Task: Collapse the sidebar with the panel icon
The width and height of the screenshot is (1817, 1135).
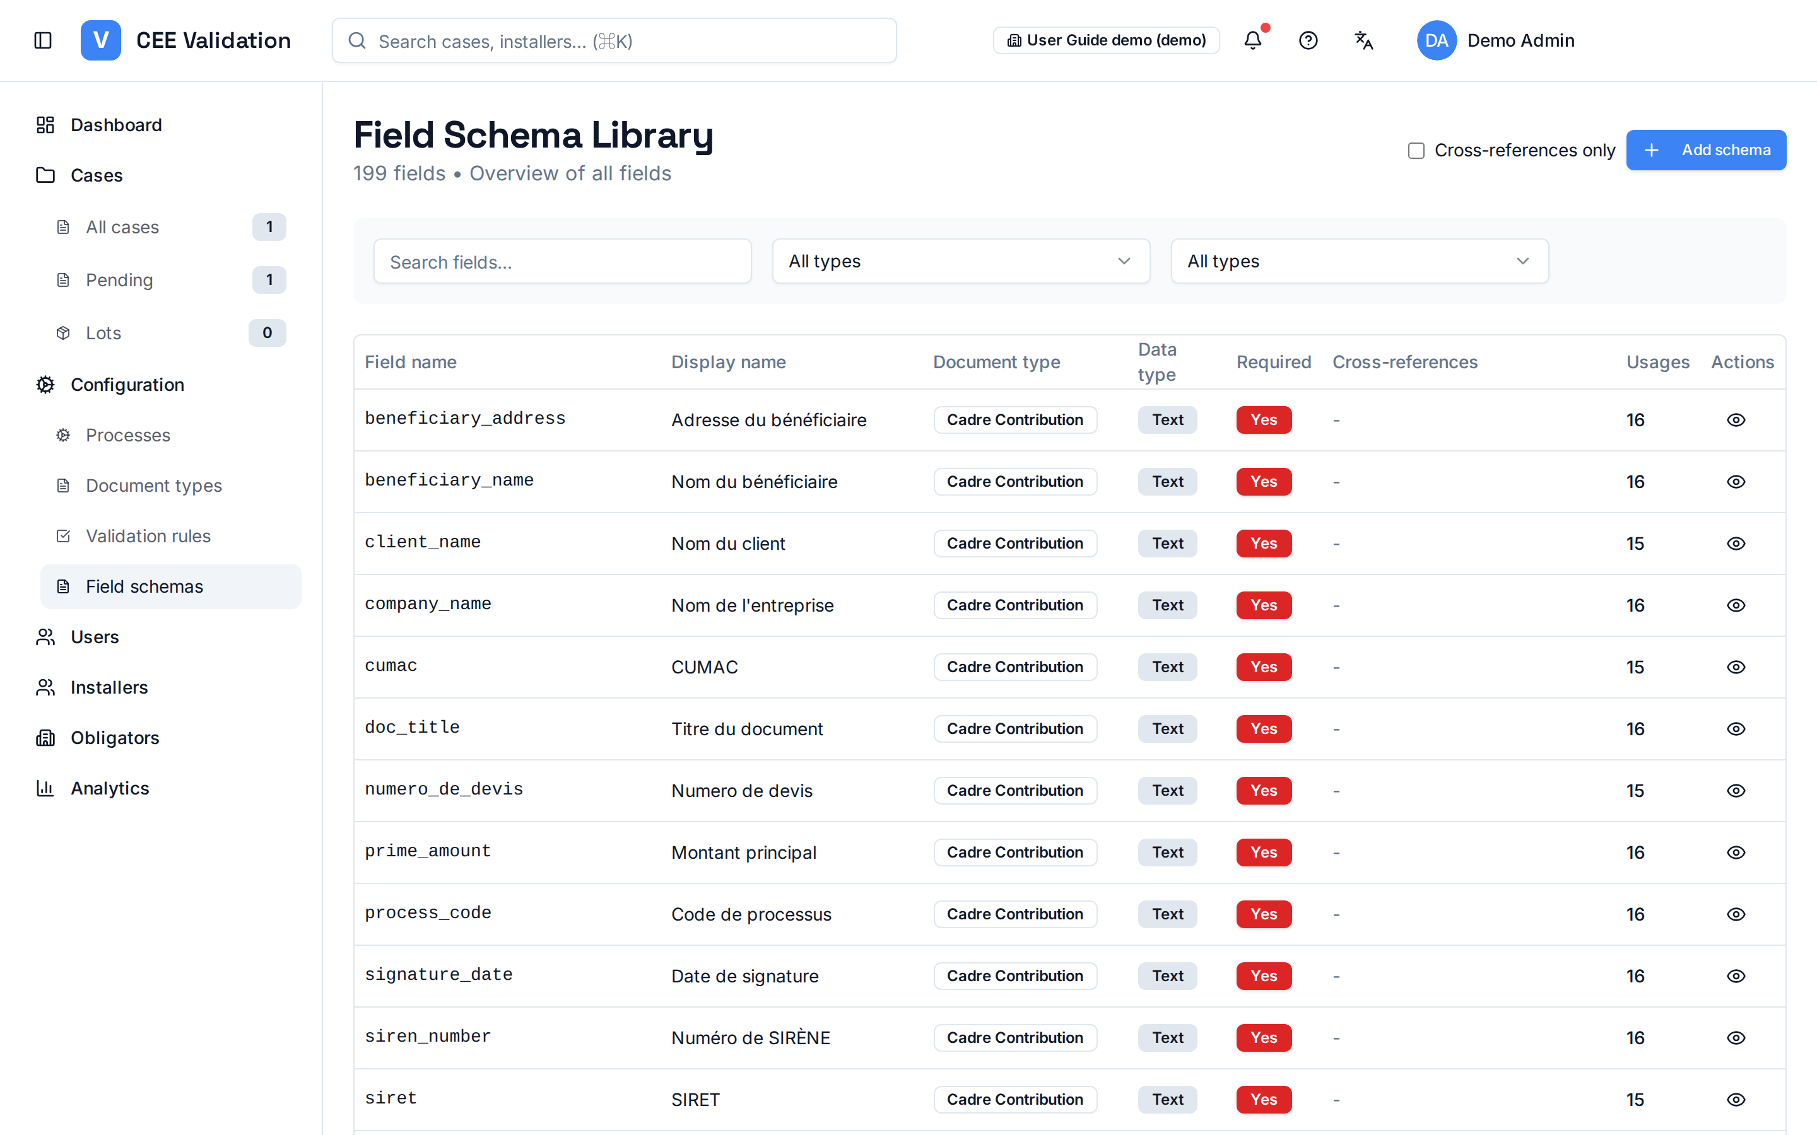Action: coord(43,40)
